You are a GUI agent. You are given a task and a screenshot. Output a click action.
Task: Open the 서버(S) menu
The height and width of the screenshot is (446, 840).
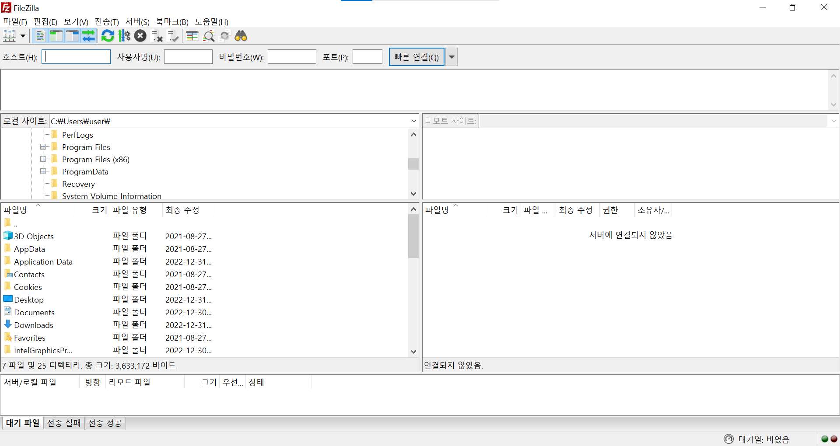pos(137,22)
